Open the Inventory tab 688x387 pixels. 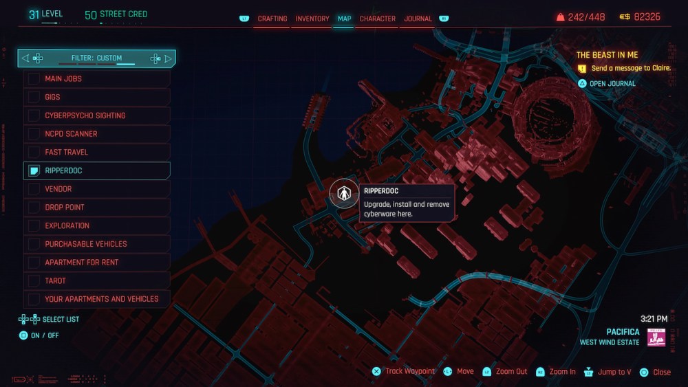(x=312, y=19)
